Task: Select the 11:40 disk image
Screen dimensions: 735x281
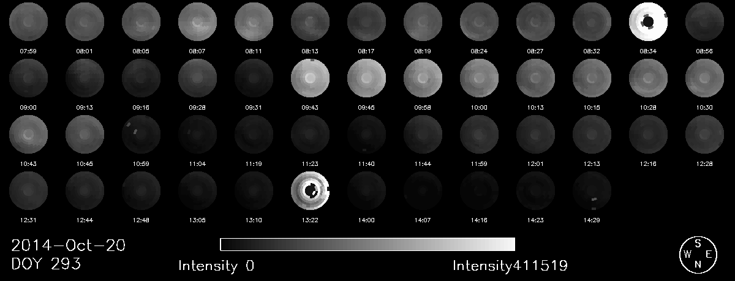Action: pos(367,134)
